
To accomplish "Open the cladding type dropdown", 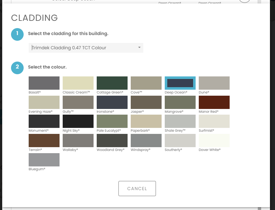I will pos(139,48).
